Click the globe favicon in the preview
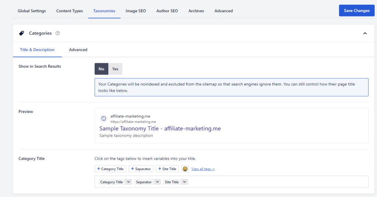The image size is (377, 197). pos(103,119)
